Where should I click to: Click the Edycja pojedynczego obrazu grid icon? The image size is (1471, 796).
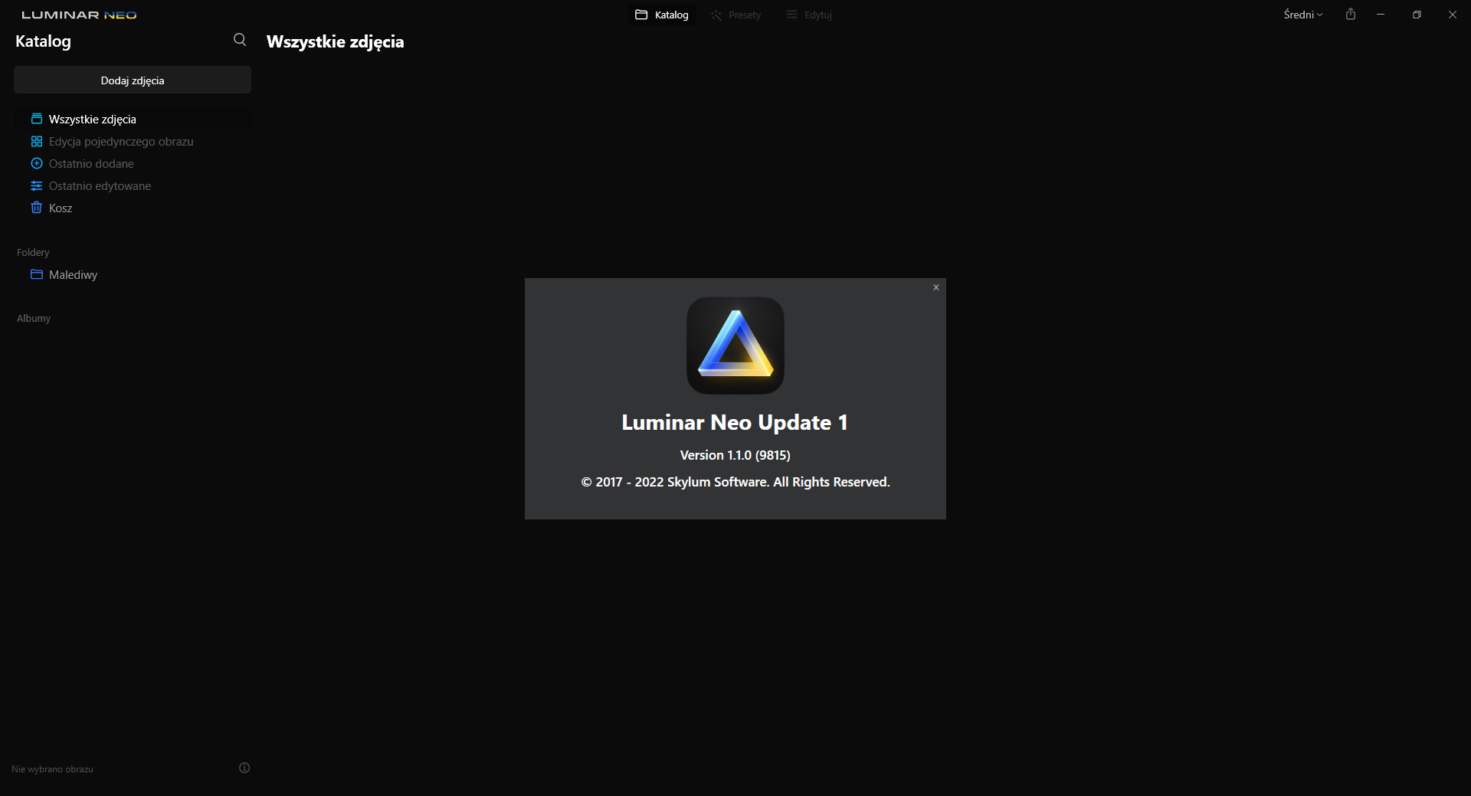pos(36,141)
